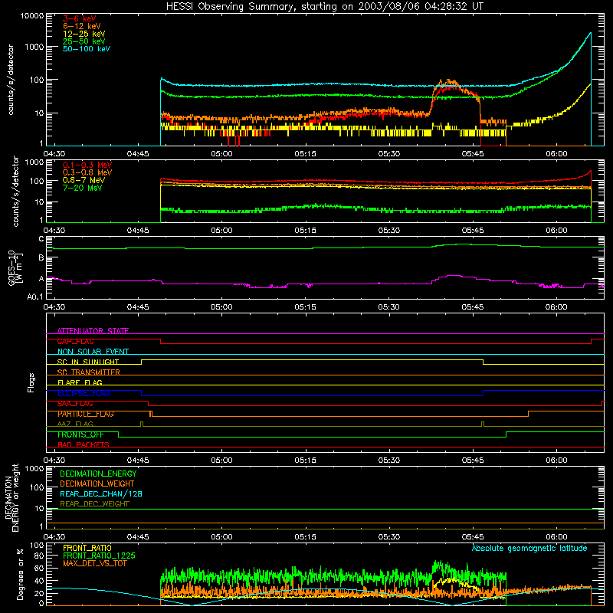The image size is (613, 613).
Task: Click the ATTENUATOR_STATE flag label
Action: (x=93, y=331)
